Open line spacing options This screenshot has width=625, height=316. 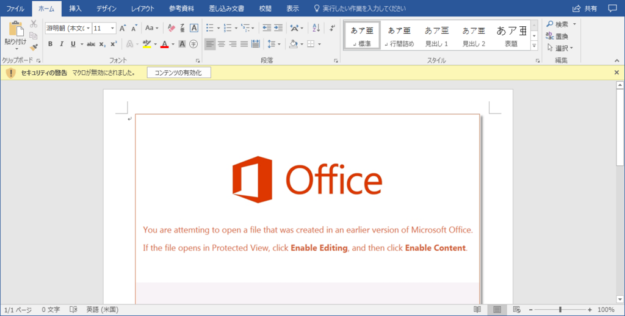coord(274,44)
